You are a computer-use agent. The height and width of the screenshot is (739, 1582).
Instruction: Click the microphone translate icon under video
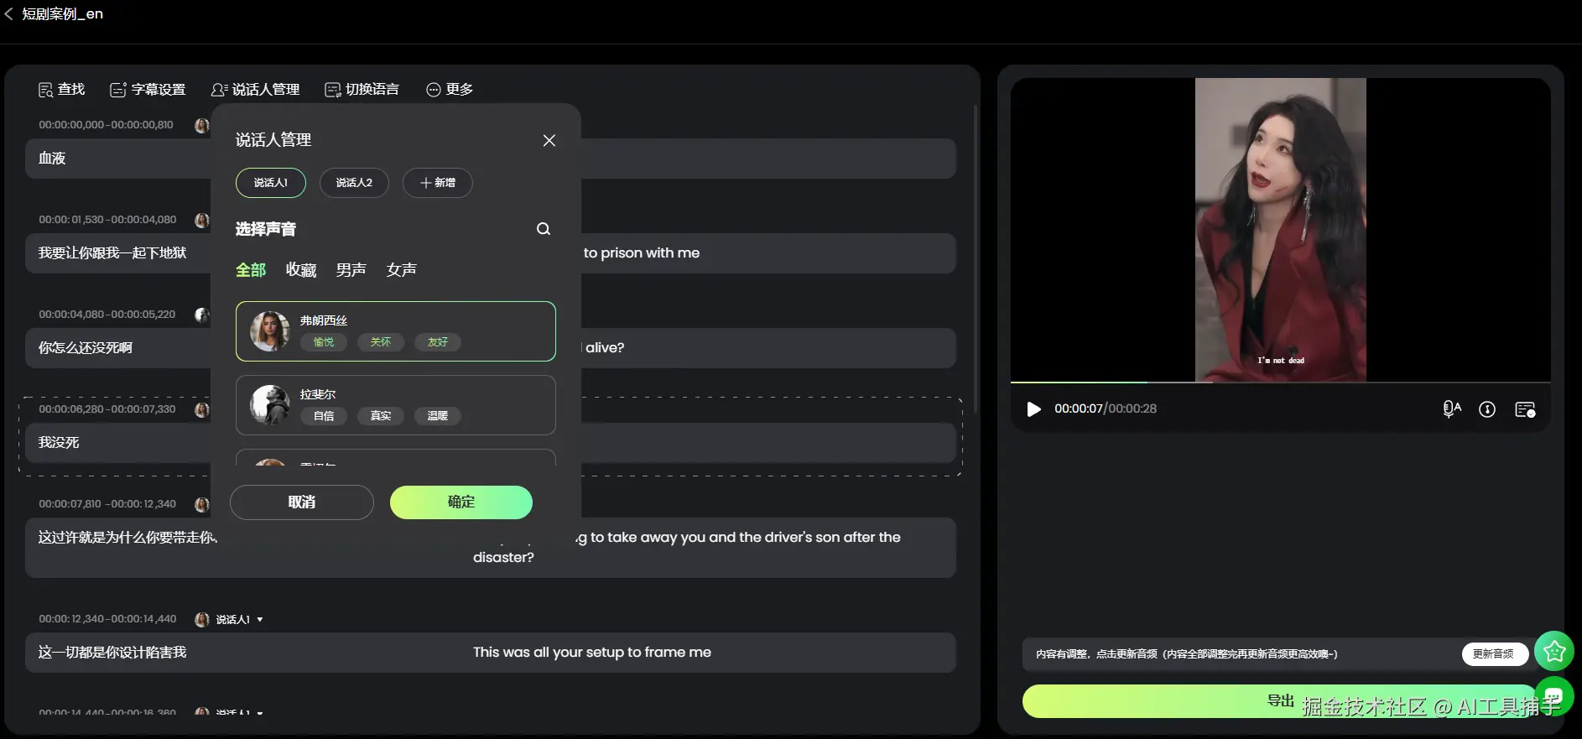pyautogui.click(x=1452, y=409)
